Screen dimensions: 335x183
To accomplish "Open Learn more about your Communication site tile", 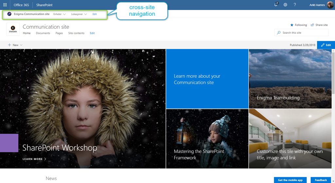I will [x=207, y=79].
